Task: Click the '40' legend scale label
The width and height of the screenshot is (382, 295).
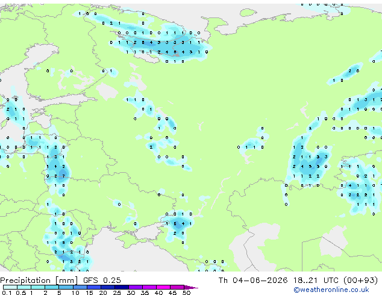Action: point(159,293)
